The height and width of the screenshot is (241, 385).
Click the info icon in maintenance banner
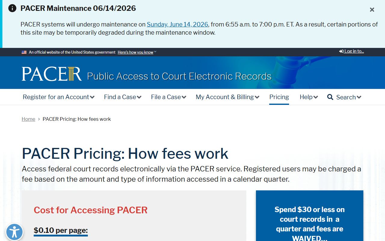pos(12,8)
